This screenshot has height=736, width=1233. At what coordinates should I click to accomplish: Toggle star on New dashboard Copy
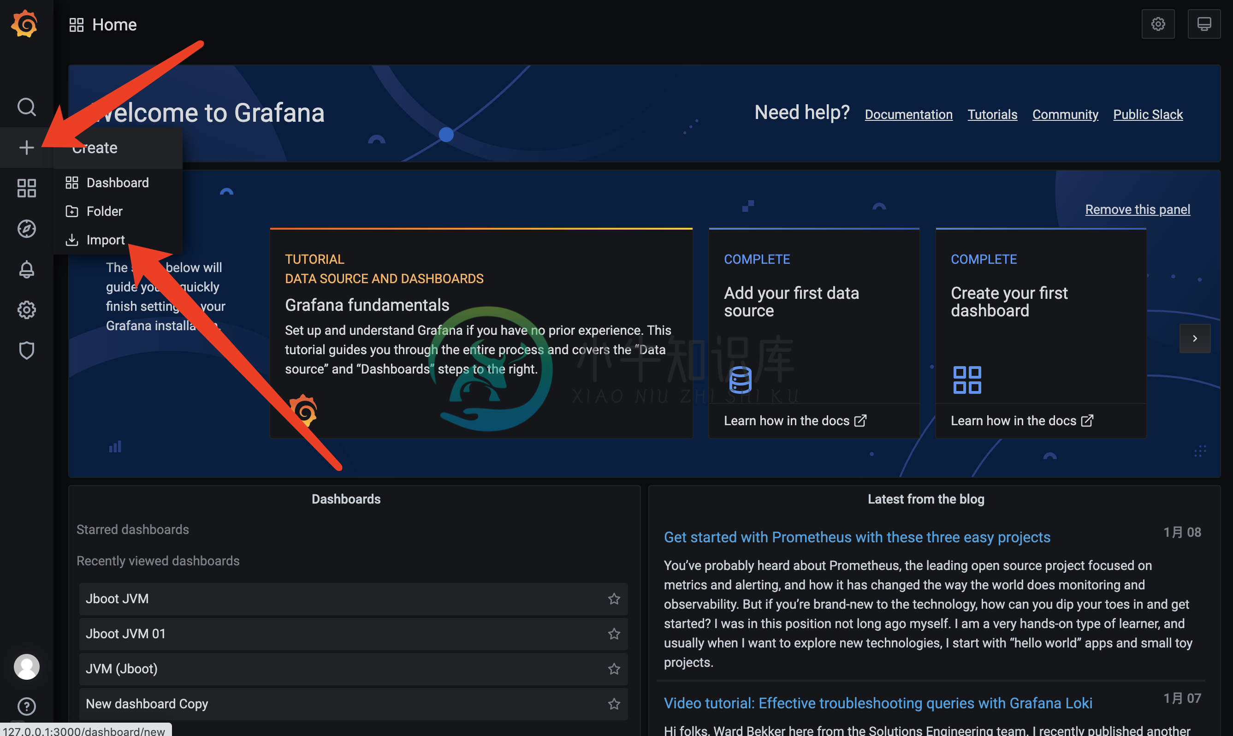point(613,702)
